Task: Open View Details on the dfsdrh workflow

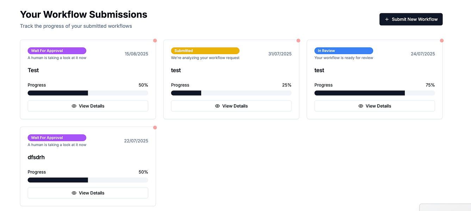Action: [x=87, y=193]
